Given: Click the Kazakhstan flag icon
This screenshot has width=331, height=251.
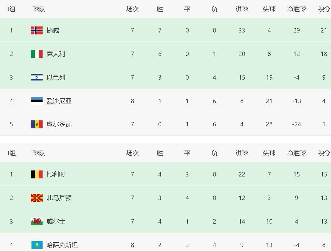Looking at the screenshot, I should point(37,245).
